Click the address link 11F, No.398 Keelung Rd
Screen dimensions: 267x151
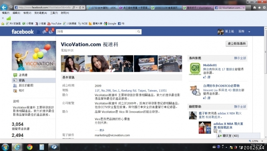click(x=131, y=91)
